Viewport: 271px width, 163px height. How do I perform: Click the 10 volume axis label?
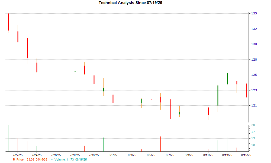(253, 145)
